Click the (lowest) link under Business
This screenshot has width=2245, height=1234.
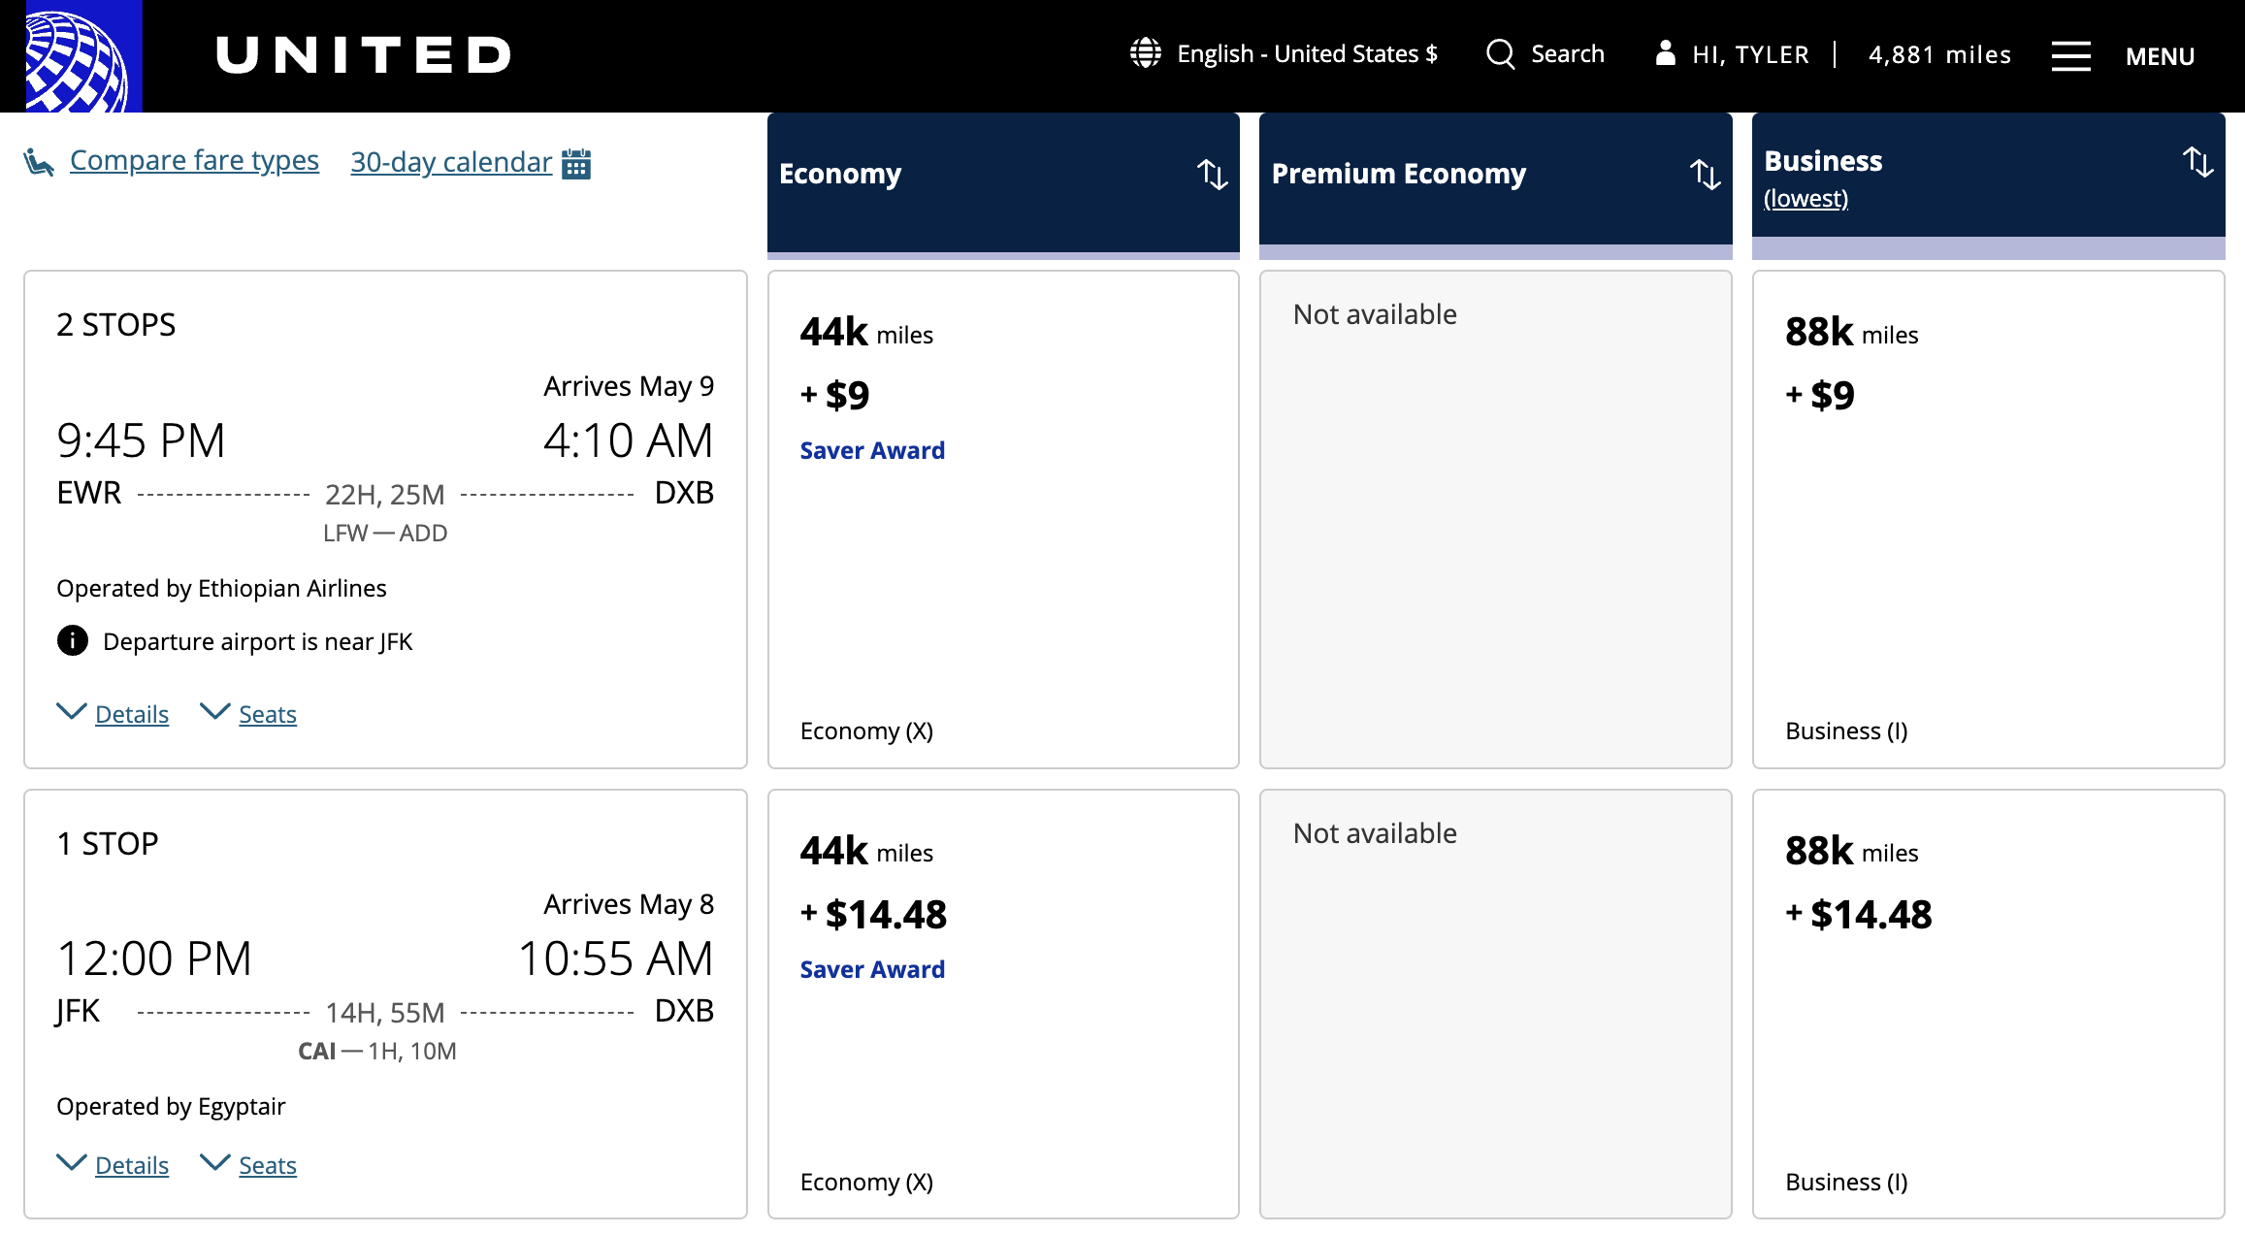click(1806, 198)
